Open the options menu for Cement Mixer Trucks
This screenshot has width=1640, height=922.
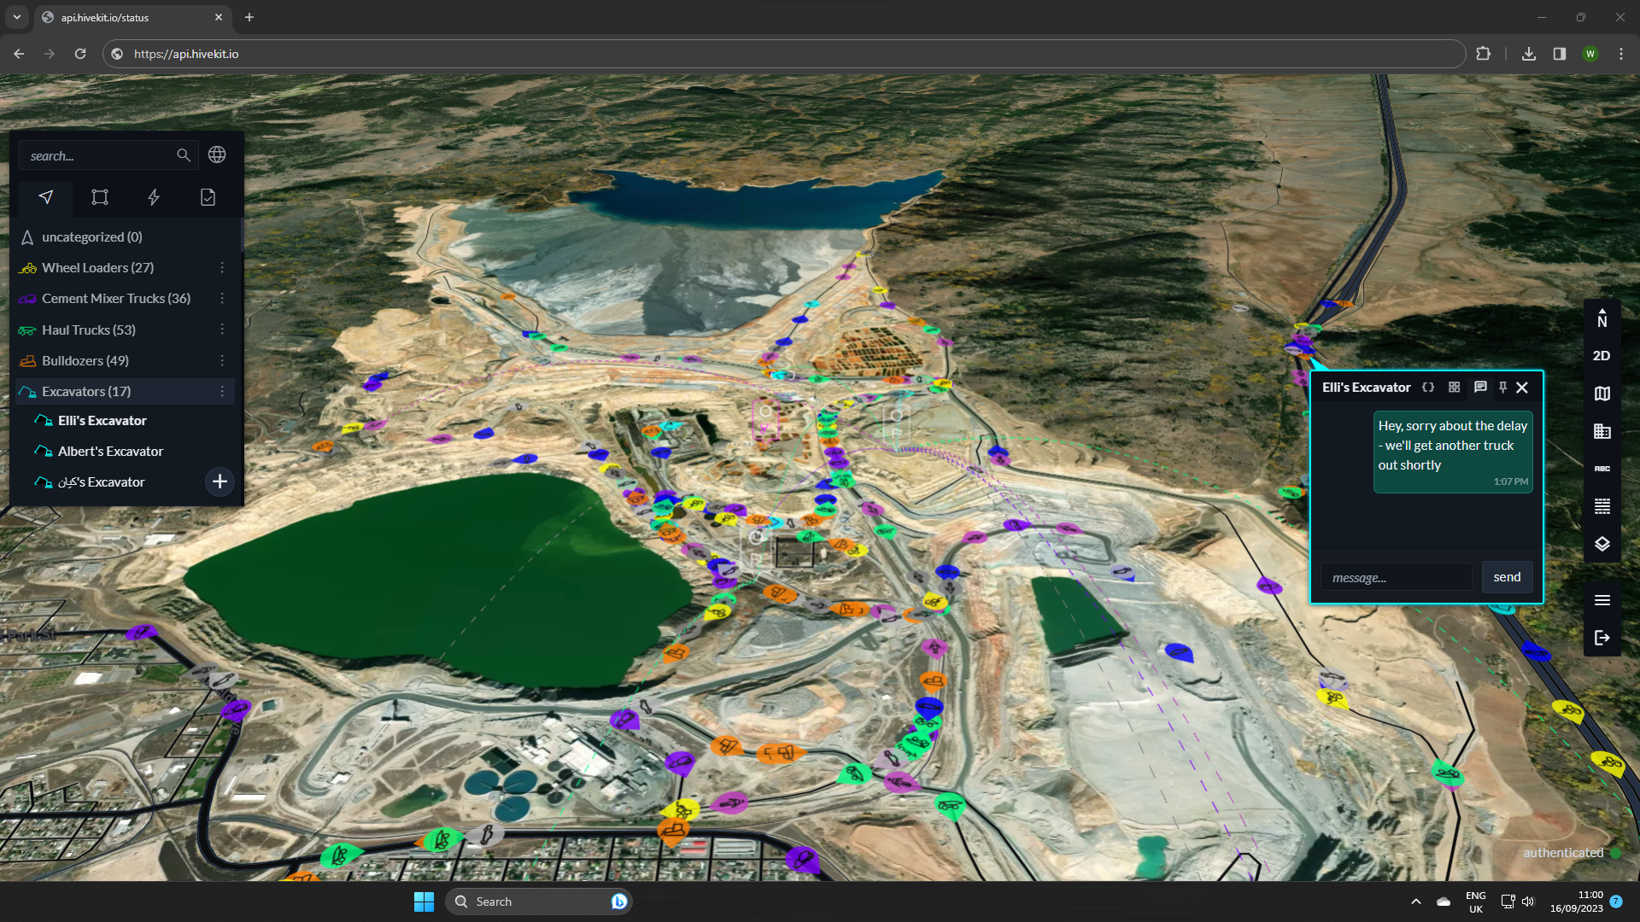click(222, 299)
